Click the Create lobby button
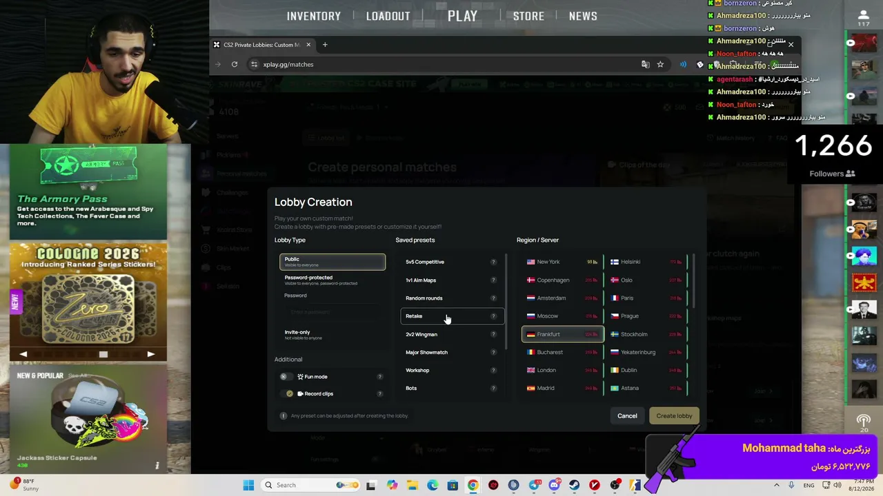Screen dimensions: 883x496 (x=674, y=415)
